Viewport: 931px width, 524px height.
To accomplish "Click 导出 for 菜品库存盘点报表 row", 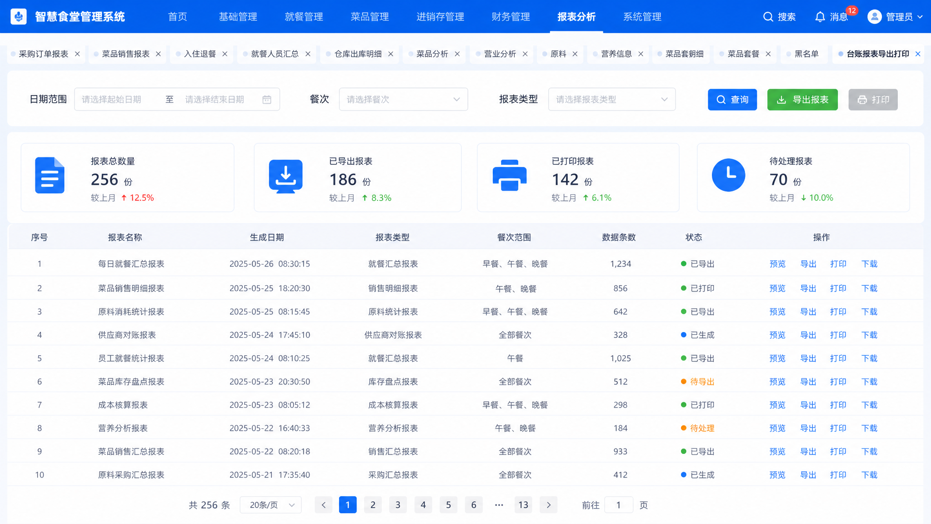I will point(808,382).
